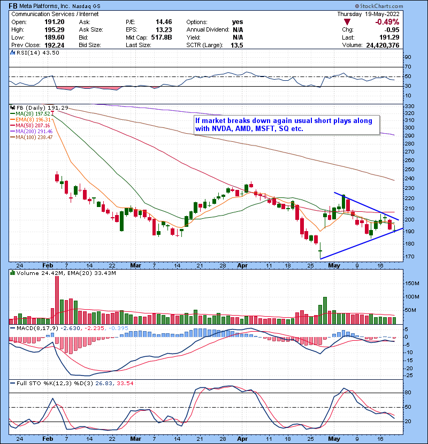The height and width of the screenshot is (444, 428).
Task: Select the EMA(8) 196.31 legend entry
Action: [30, 119]
